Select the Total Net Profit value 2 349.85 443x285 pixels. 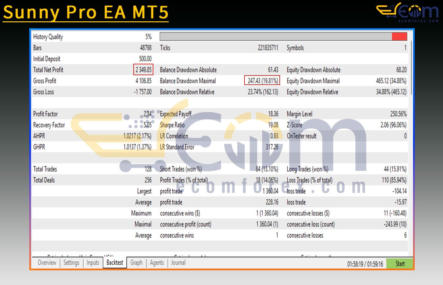(143, 70)
